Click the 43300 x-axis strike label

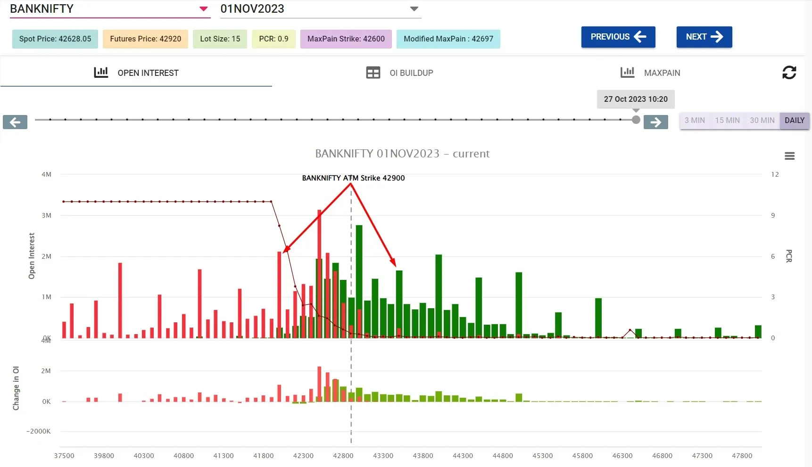[x=383, y=456]
